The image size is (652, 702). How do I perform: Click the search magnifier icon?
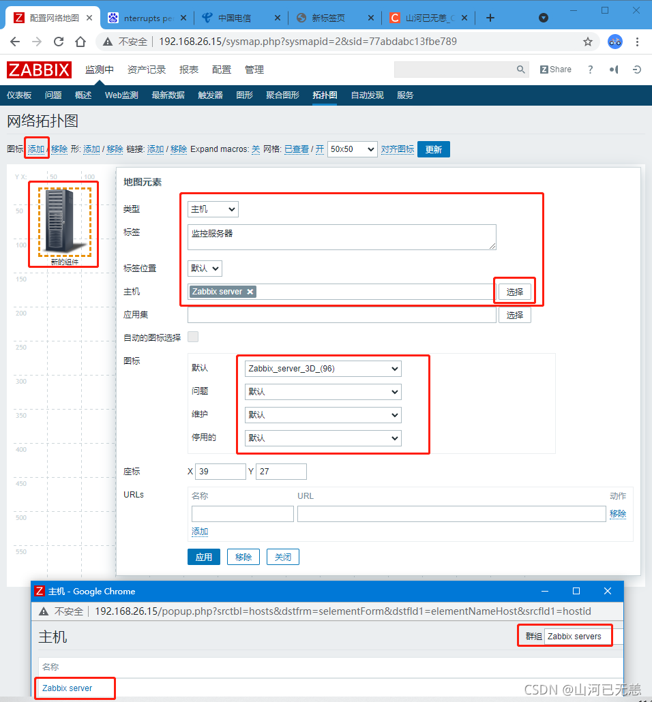(520, 70)
